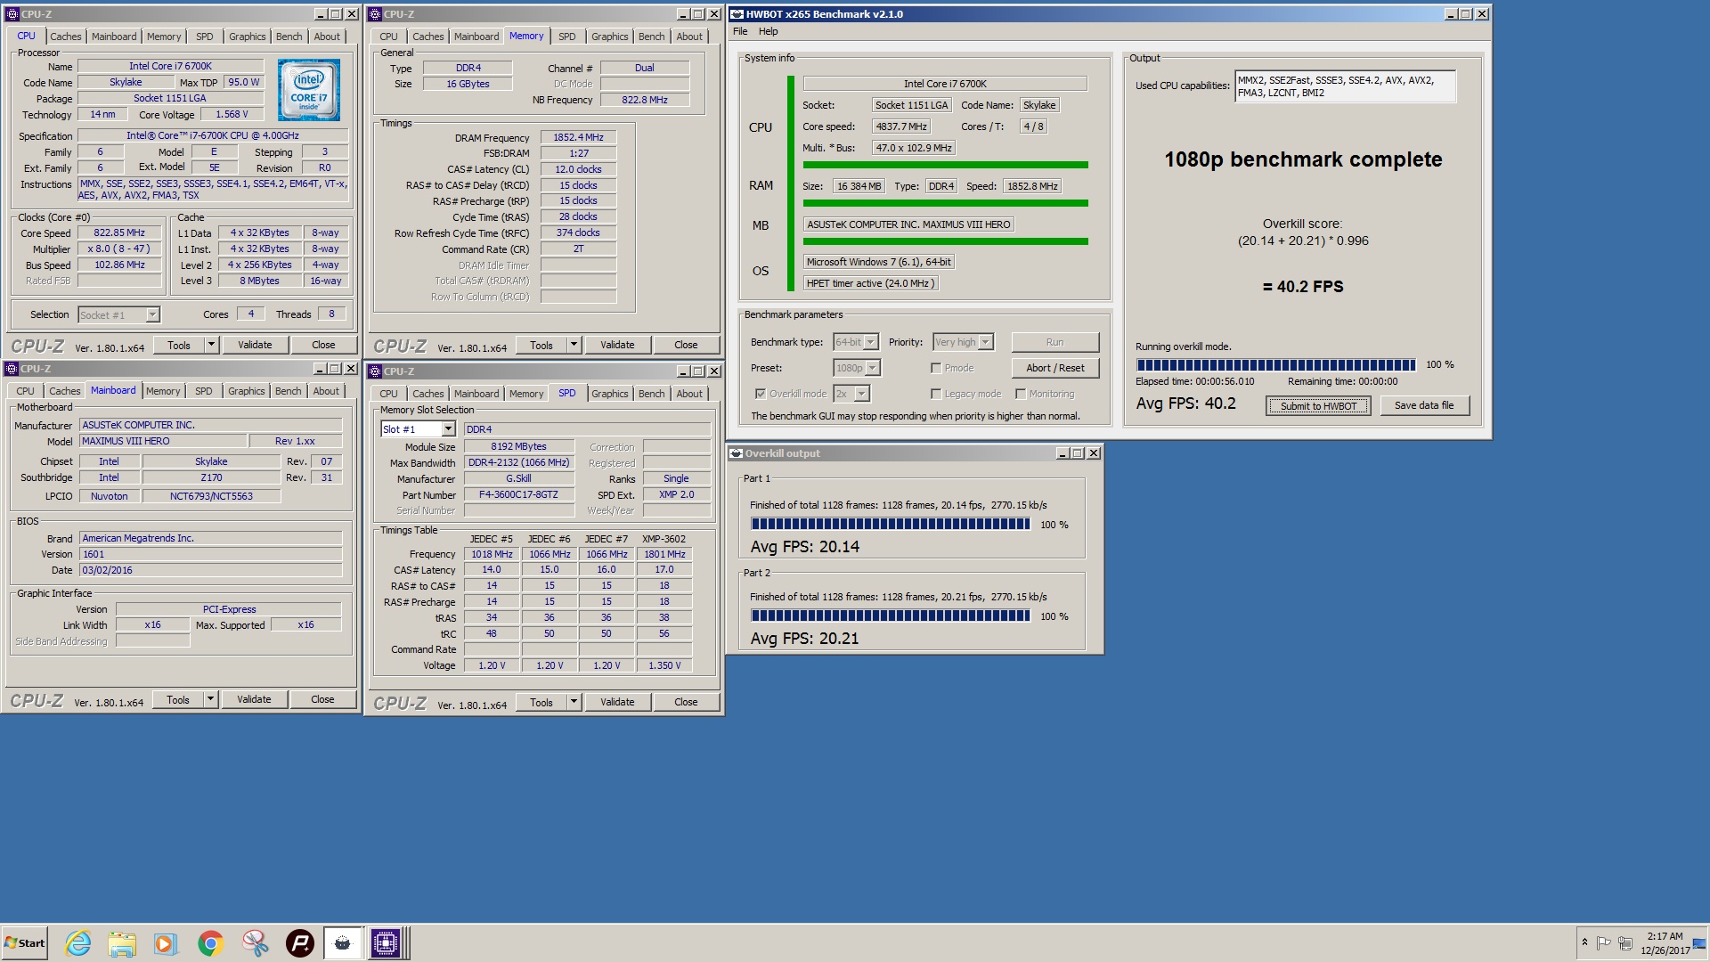The image size is (1710, 962).
Task: Click title icon of CPU-Z Memory tab window
Action: coord(375,14)
